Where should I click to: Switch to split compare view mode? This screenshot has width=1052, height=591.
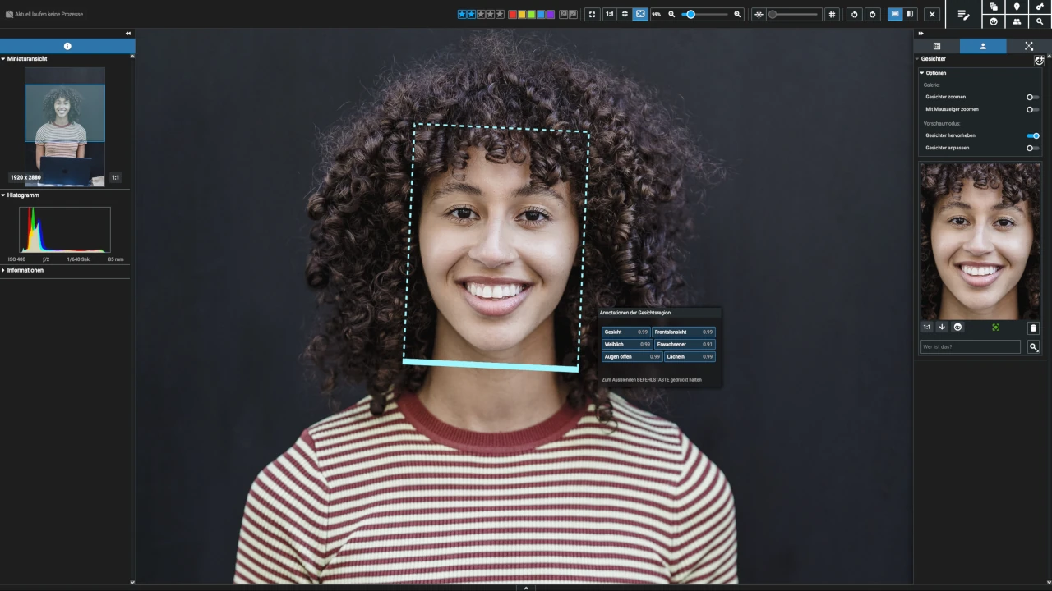point(910,14)
